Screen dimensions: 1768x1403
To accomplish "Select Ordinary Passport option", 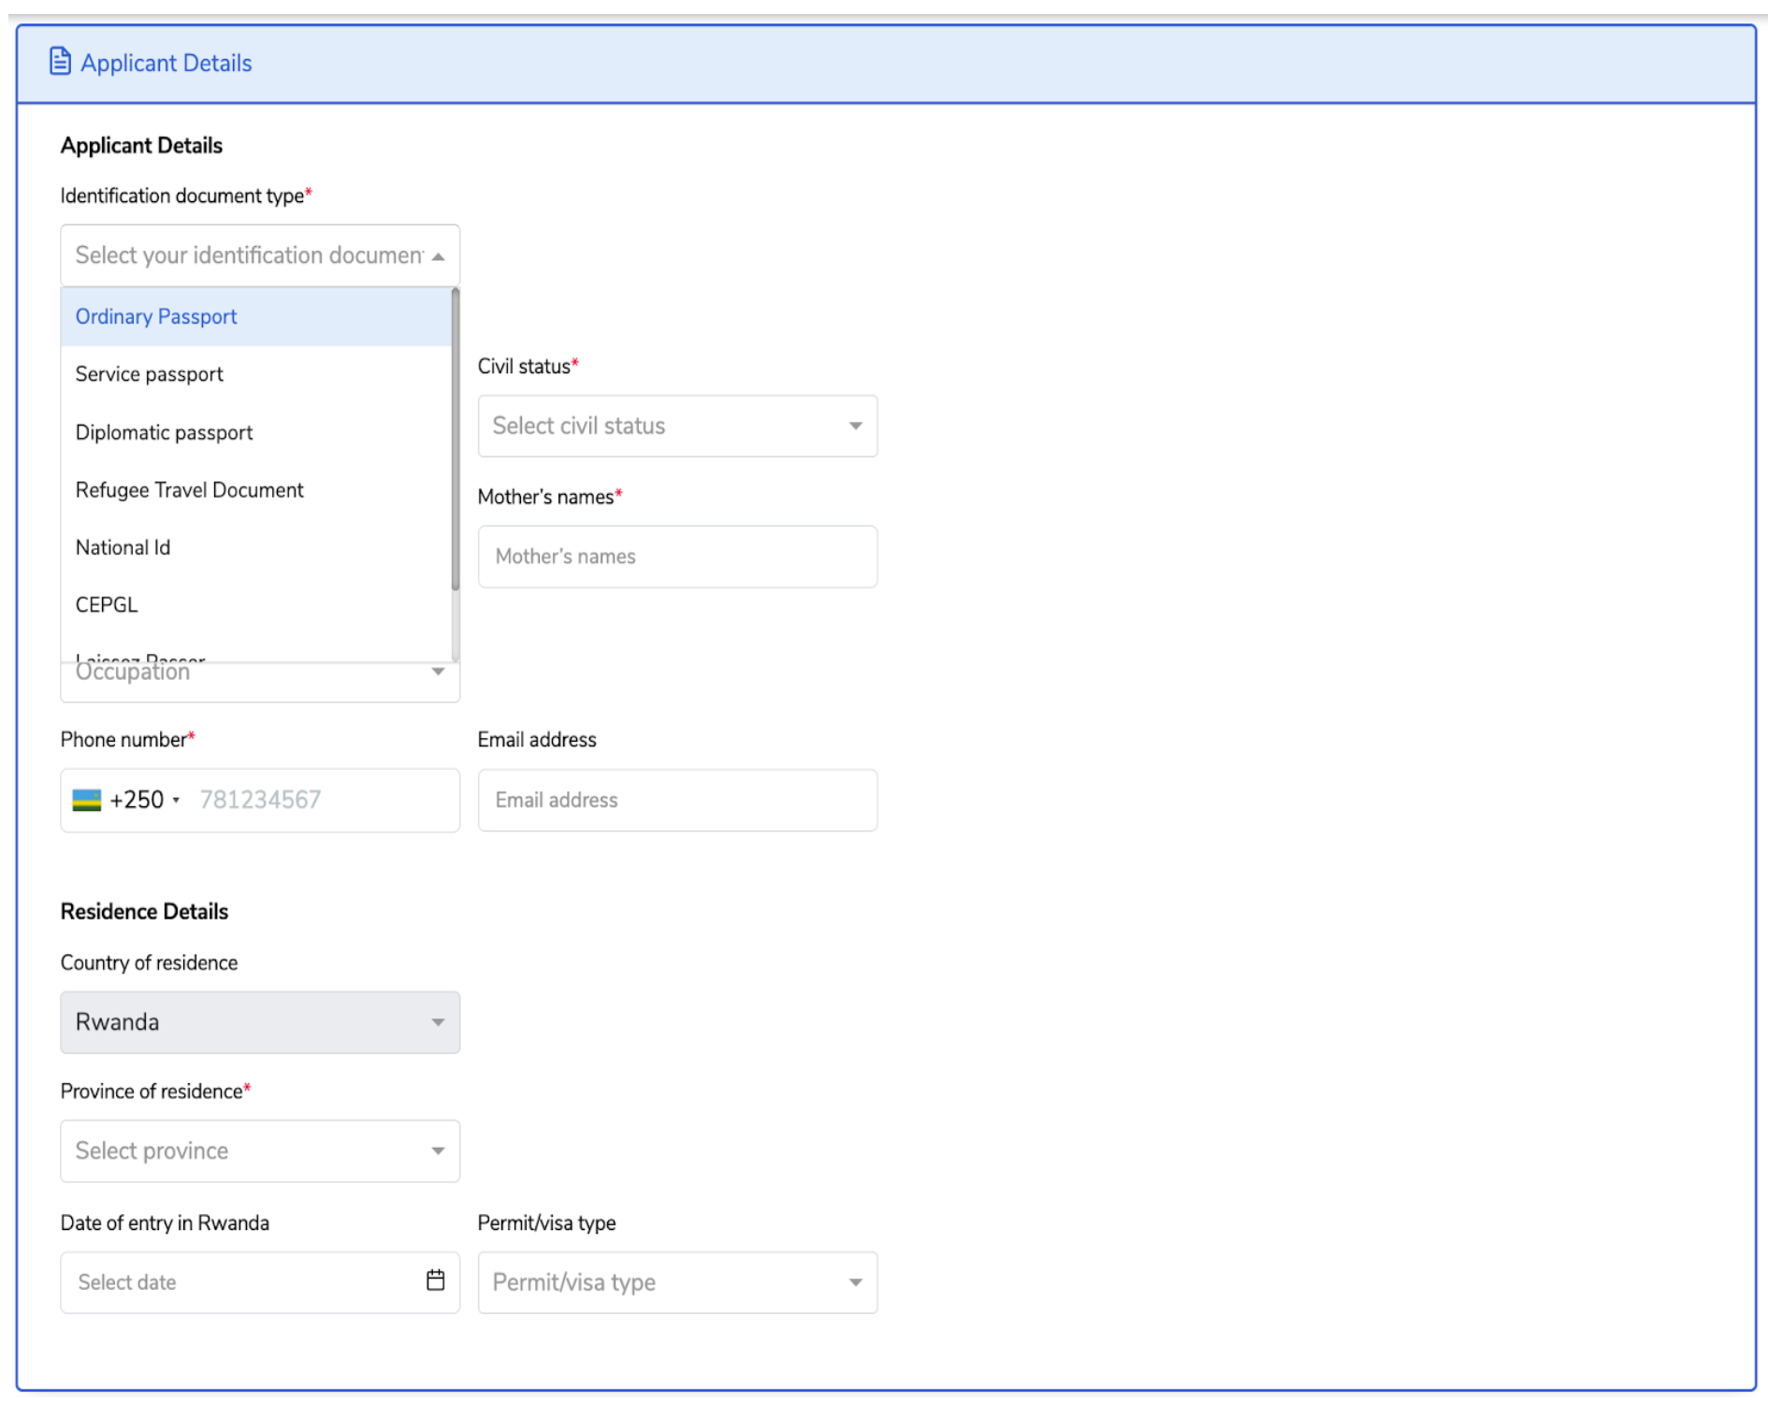I will (x=256, y=316).
